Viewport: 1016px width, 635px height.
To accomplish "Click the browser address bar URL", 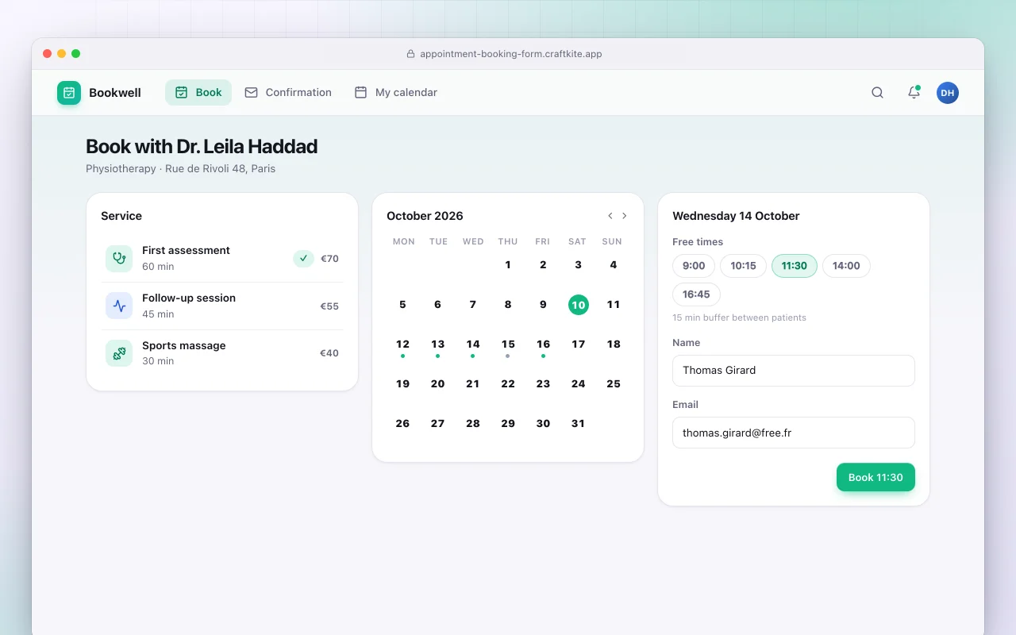I will pos(511,54).
